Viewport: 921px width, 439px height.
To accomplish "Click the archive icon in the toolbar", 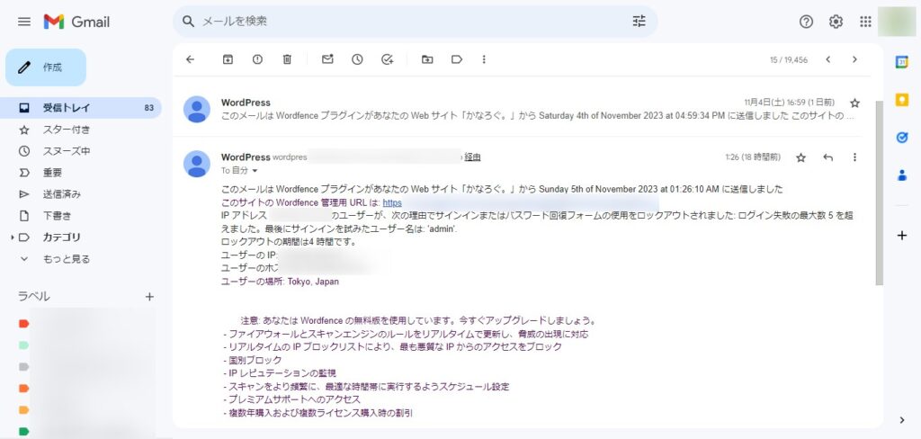I will (228, 59).
